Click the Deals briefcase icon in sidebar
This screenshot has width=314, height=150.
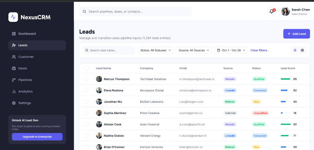tap(14, 68)
